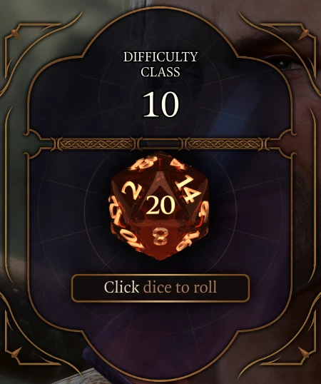Click the character's eye in the background

286,64
